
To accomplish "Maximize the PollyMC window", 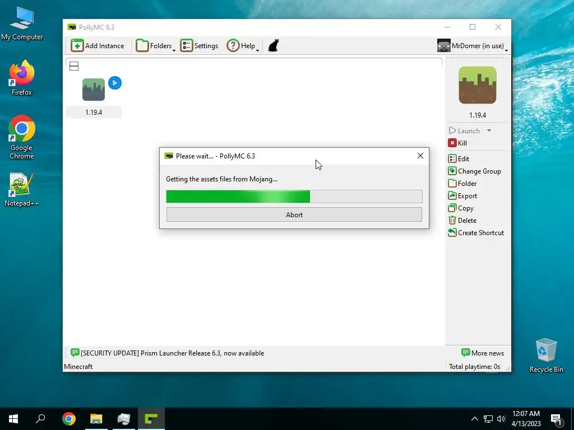I will (473, 27).
